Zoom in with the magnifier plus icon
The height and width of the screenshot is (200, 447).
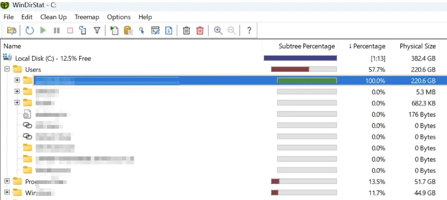tap(218, 30)
